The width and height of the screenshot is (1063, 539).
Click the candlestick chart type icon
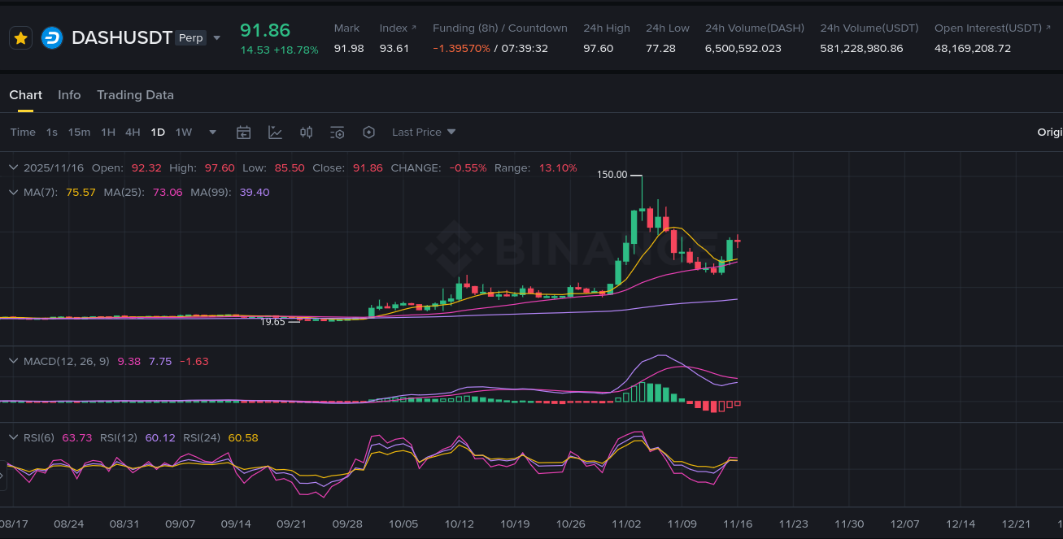[306, 133]
